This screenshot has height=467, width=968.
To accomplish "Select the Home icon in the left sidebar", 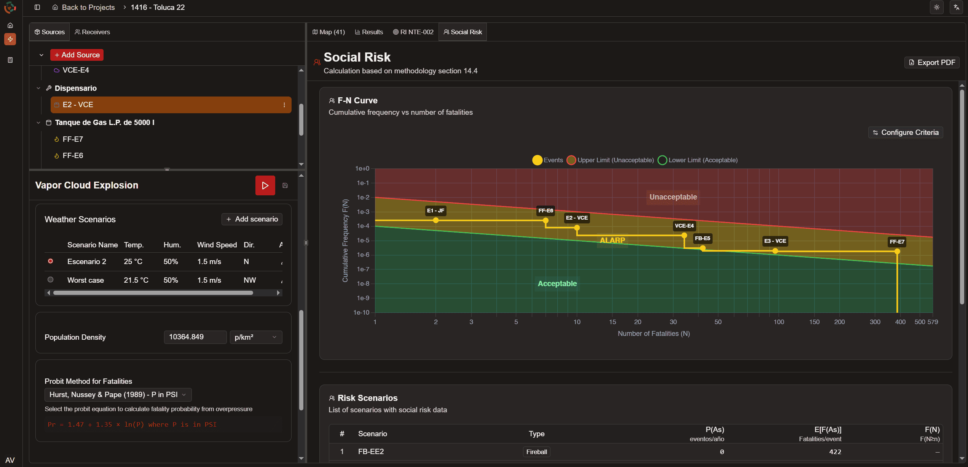I will coord(10,25).
